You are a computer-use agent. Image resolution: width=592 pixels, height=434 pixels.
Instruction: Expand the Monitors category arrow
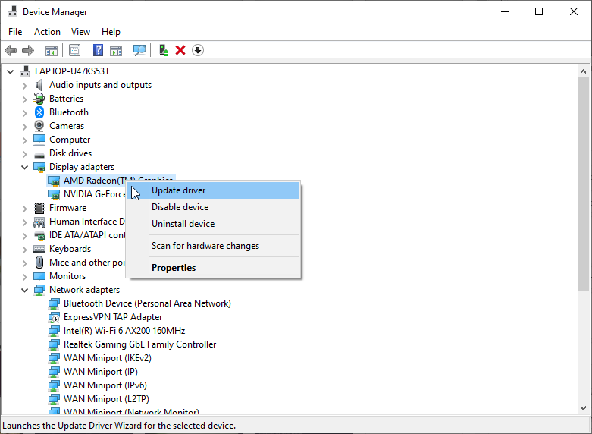tap(24, 276)
